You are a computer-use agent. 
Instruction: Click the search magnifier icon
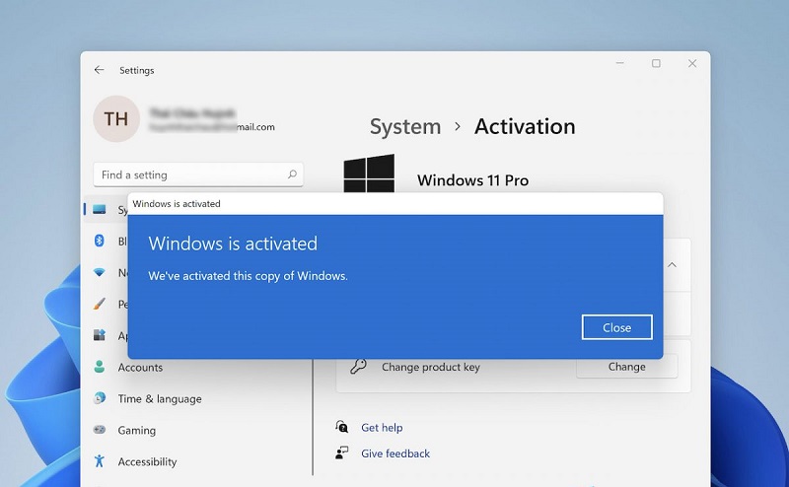292,174
